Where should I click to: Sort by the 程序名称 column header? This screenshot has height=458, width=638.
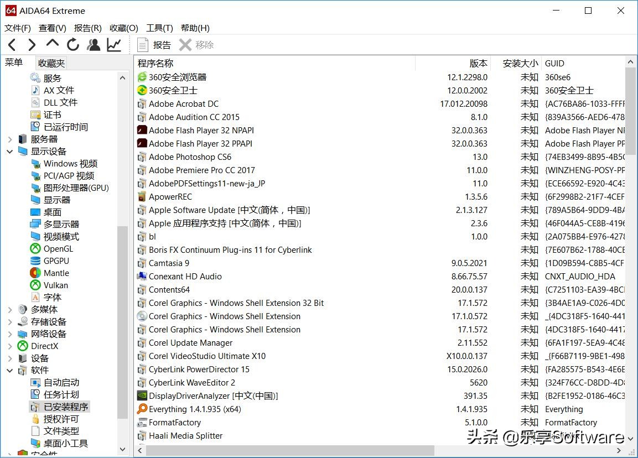pos(274,64)
